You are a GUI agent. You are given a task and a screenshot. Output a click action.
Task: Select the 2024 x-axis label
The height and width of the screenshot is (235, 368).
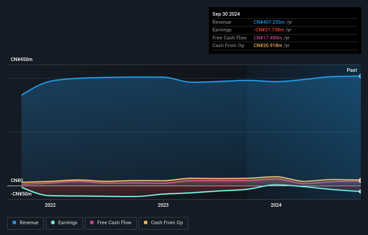[x=276, y=205]
